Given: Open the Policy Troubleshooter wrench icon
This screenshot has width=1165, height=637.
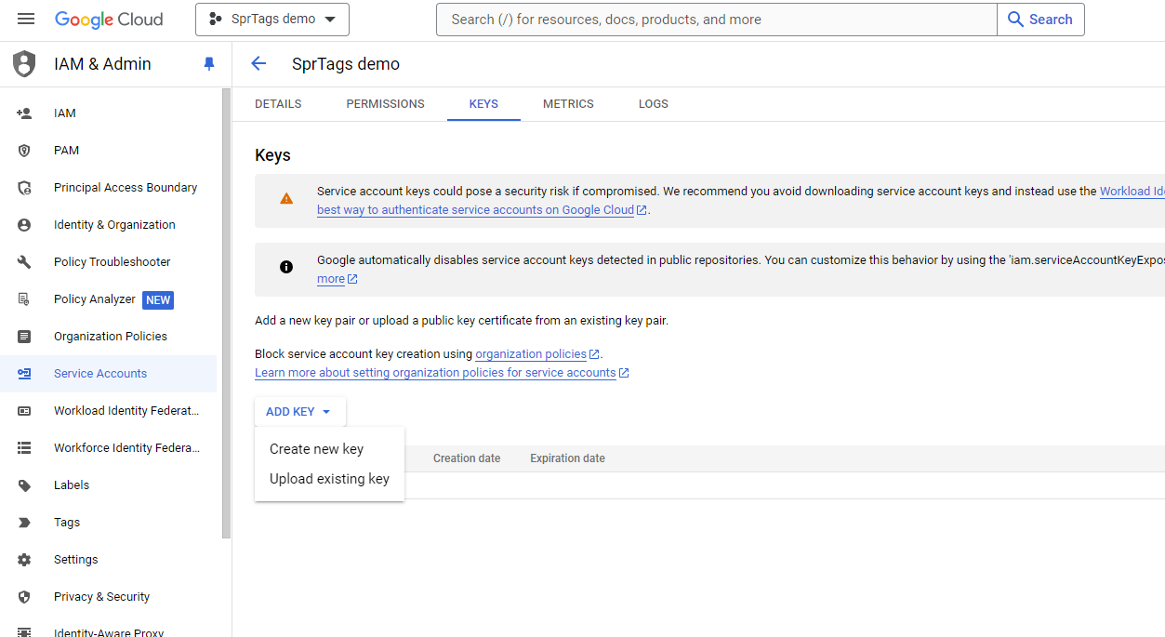Looking at the screenshot, I should click(25, 261).
